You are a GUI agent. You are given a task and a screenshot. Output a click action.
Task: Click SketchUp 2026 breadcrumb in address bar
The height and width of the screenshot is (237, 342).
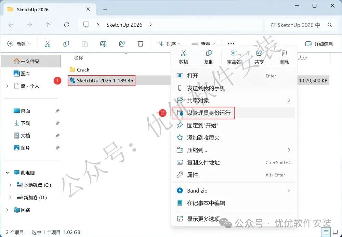coord(124,25)
